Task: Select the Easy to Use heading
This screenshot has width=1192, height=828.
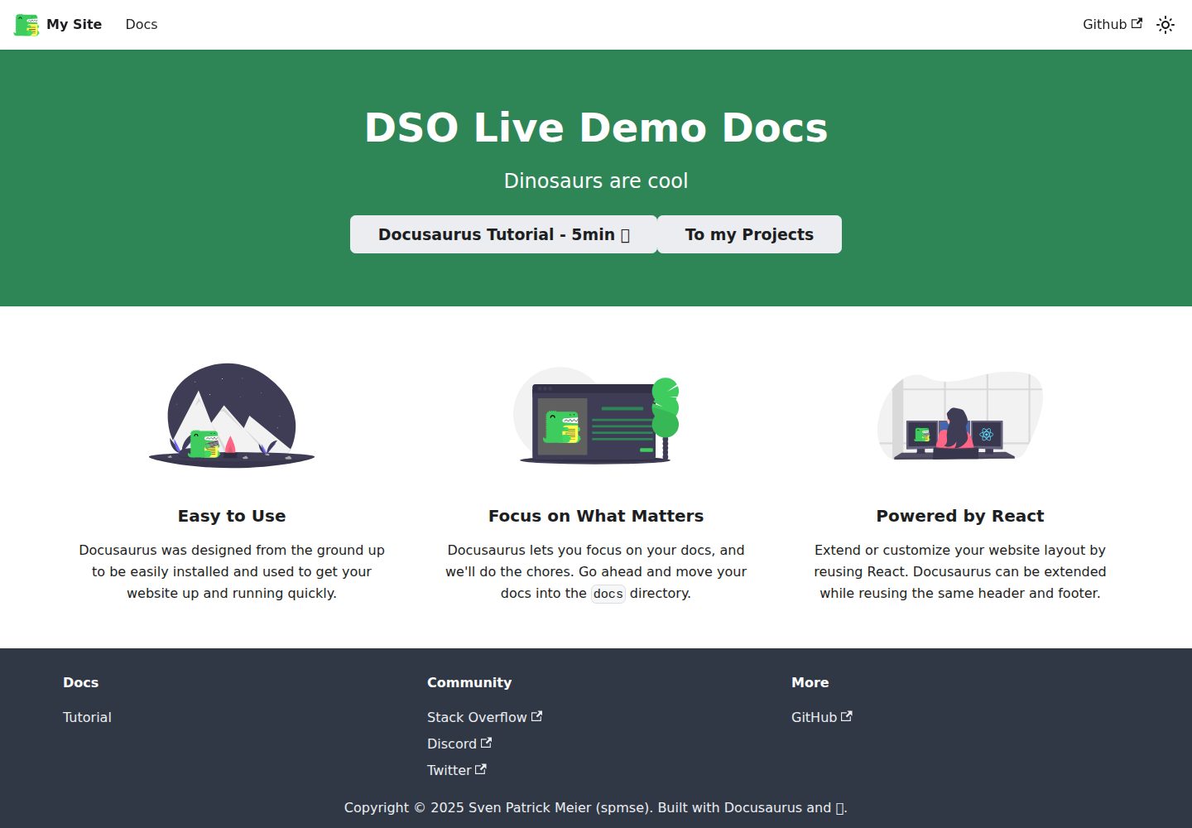Action: click(232, 516)
